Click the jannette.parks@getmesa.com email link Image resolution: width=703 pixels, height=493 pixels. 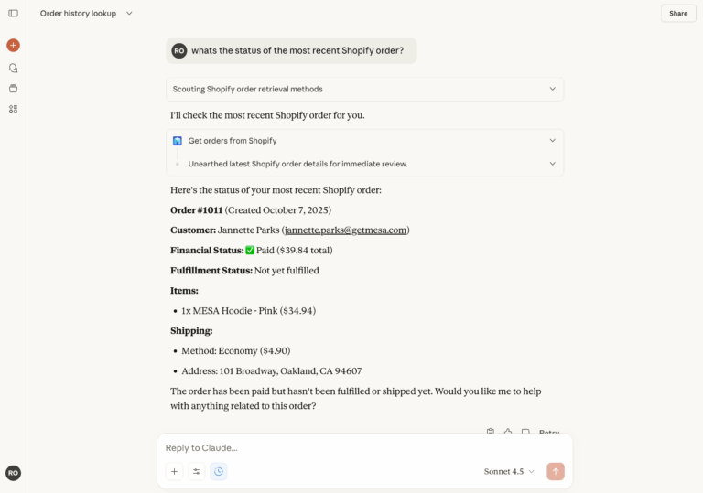point(345,230)
